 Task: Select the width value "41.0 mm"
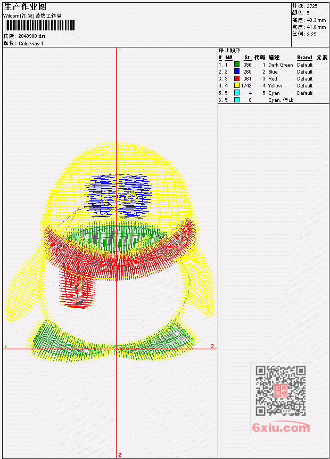tap(316, 27)
